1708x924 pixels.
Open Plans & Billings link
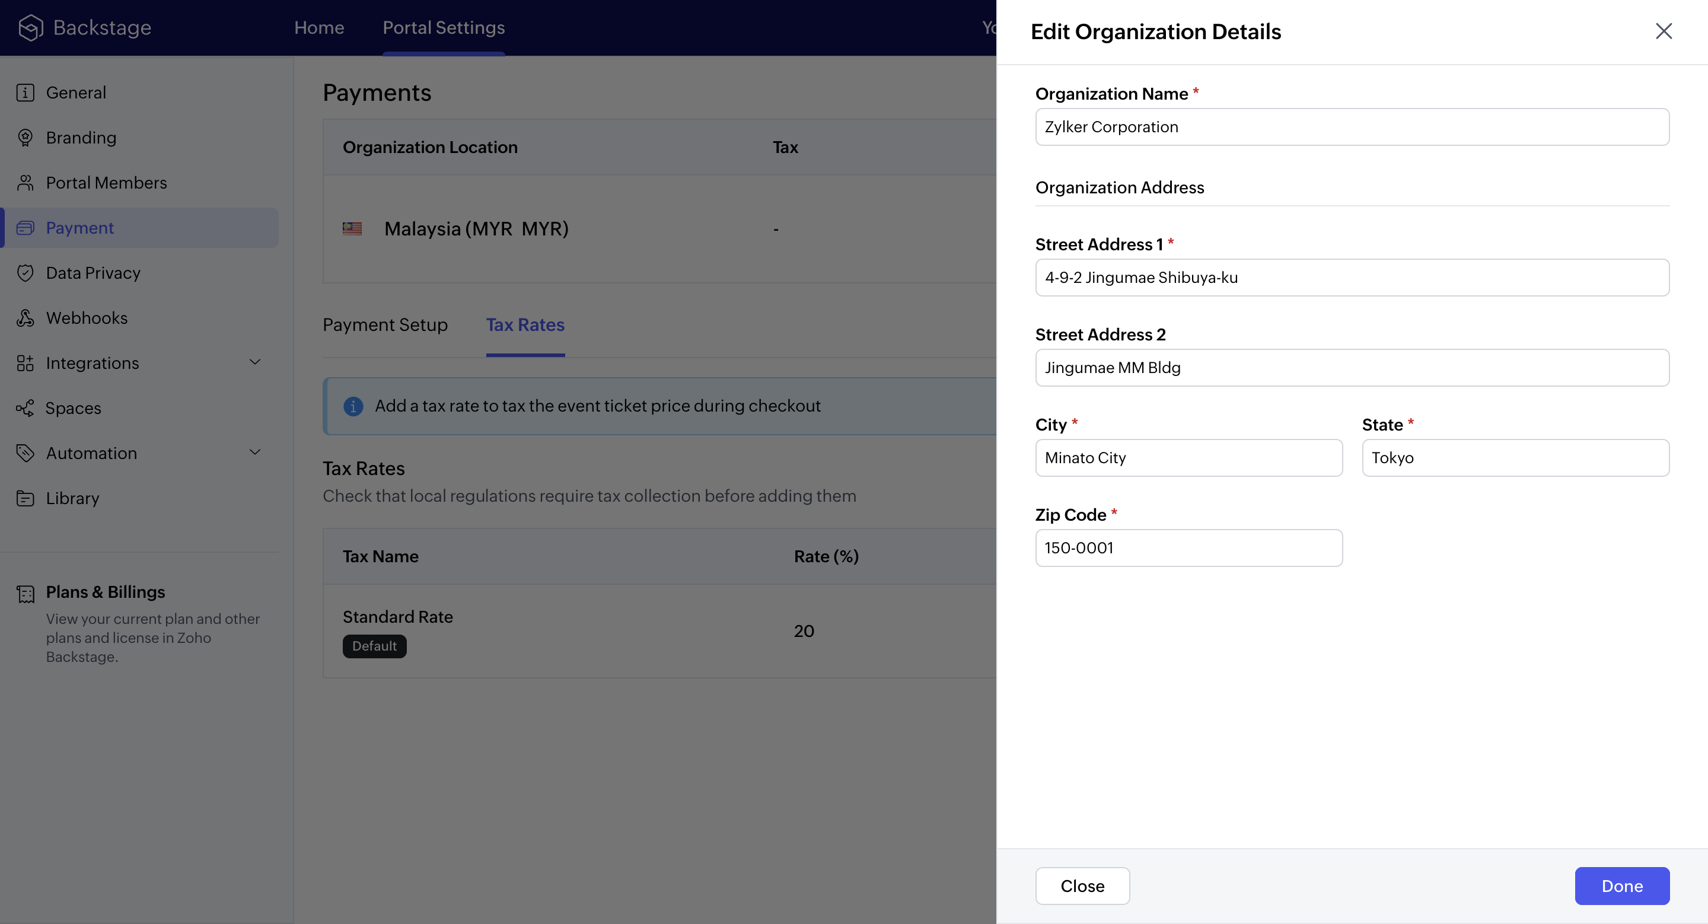pos(106,591)
